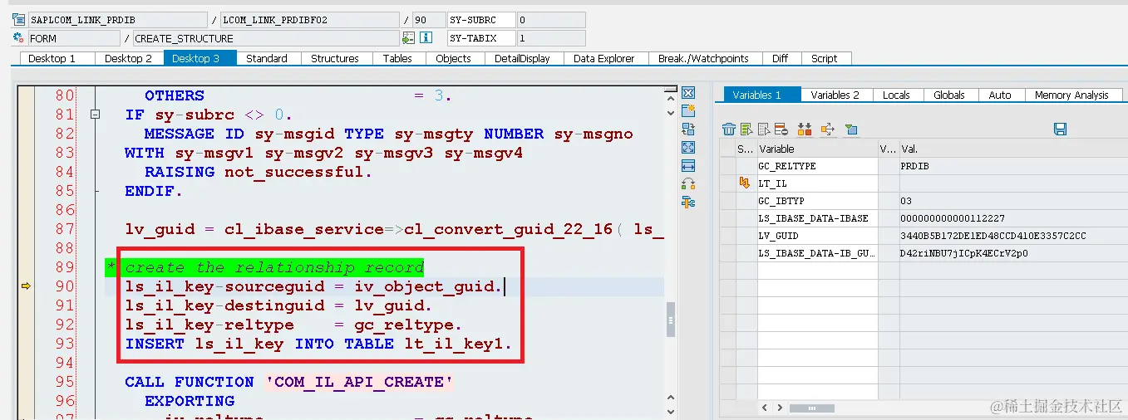This screenshot has width=1128, height=420.
Task: Open the Script tab
Action: [x=825, y=58]
